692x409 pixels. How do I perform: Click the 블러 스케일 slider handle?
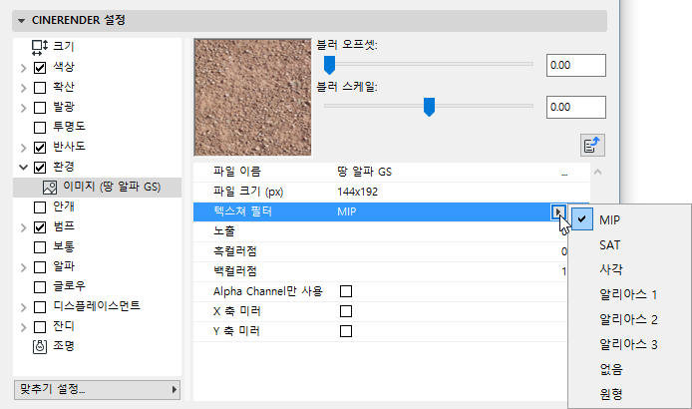click(429, 107)
